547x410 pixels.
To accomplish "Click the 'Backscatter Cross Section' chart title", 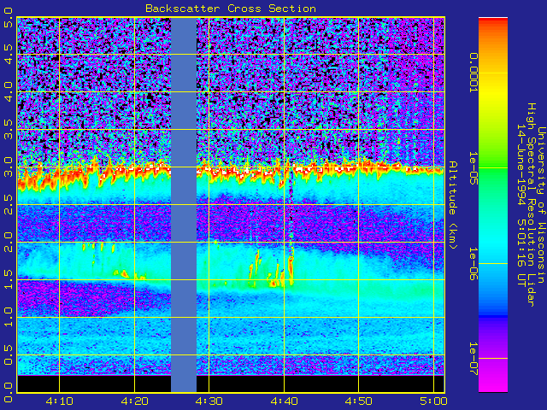I will click(x=231, y=9).
